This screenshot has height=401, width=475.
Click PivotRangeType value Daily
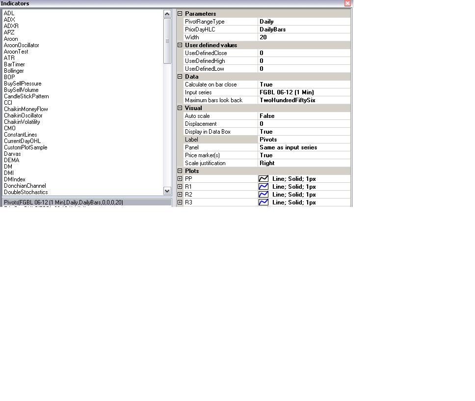coord(304,22)
